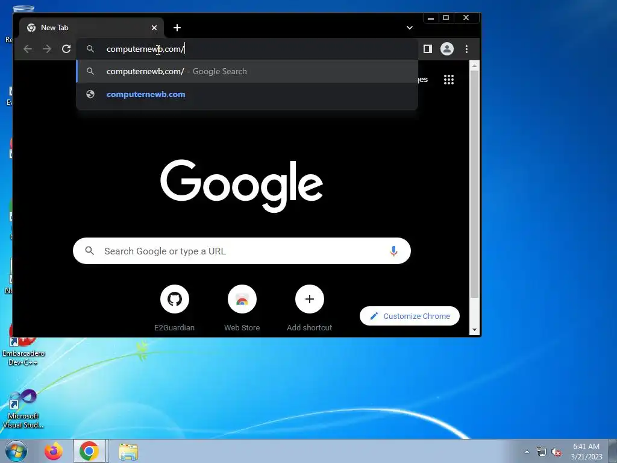Viewport: 617px width, 463px height.
Task: Close the New Tab tab
Action: [x=154, y=28]
